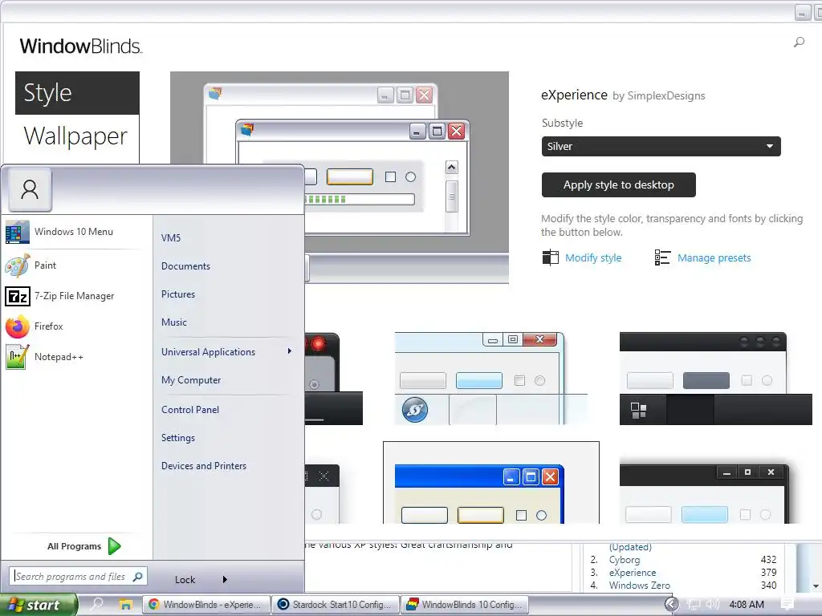Open Control Panel from Start menu
The height and width of the screenshot is (616, 822).
coord(190,410)
